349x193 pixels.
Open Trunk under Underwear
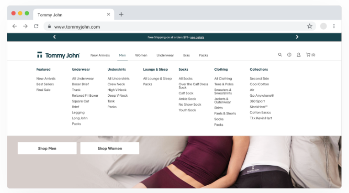[76, 90]
